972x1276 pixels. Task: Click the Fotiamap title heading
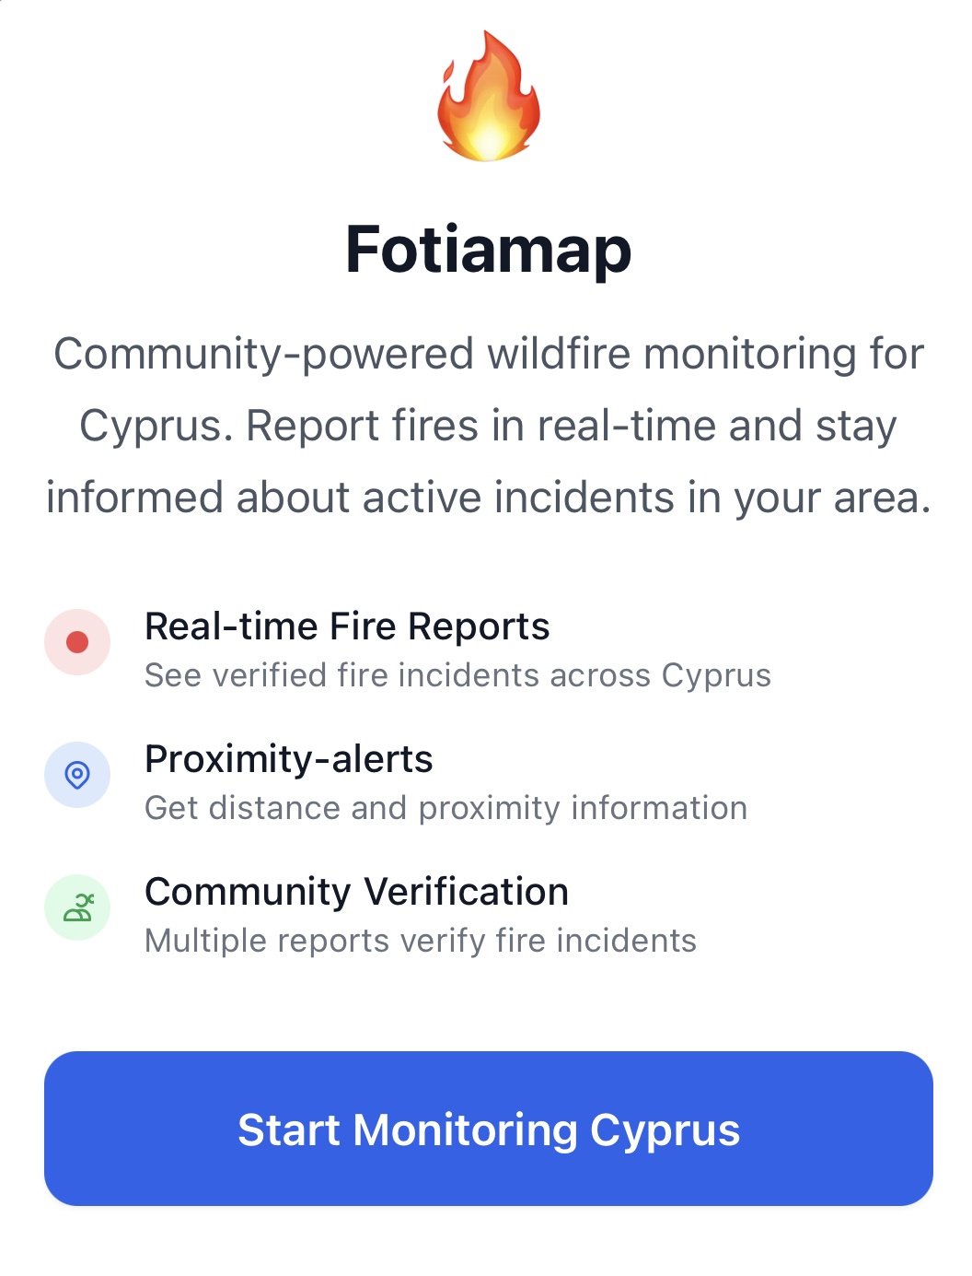pos(489,250)
